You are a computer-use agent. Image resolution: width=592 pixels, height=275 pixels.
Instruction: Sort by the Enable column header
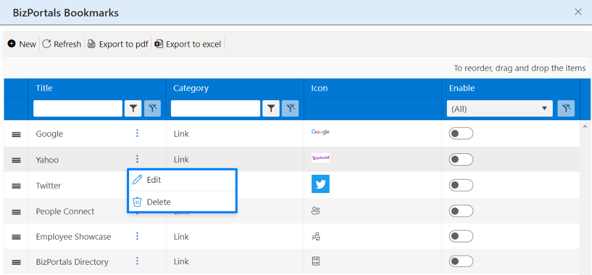point(462,88)
